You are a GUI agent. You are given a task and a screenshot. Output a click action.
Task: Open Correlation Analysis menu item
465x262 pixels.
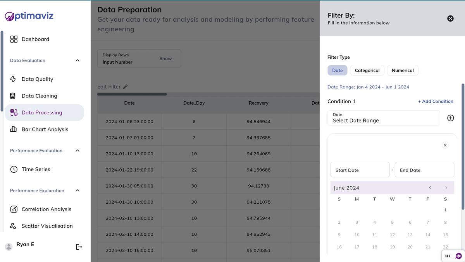coord(46,209)
